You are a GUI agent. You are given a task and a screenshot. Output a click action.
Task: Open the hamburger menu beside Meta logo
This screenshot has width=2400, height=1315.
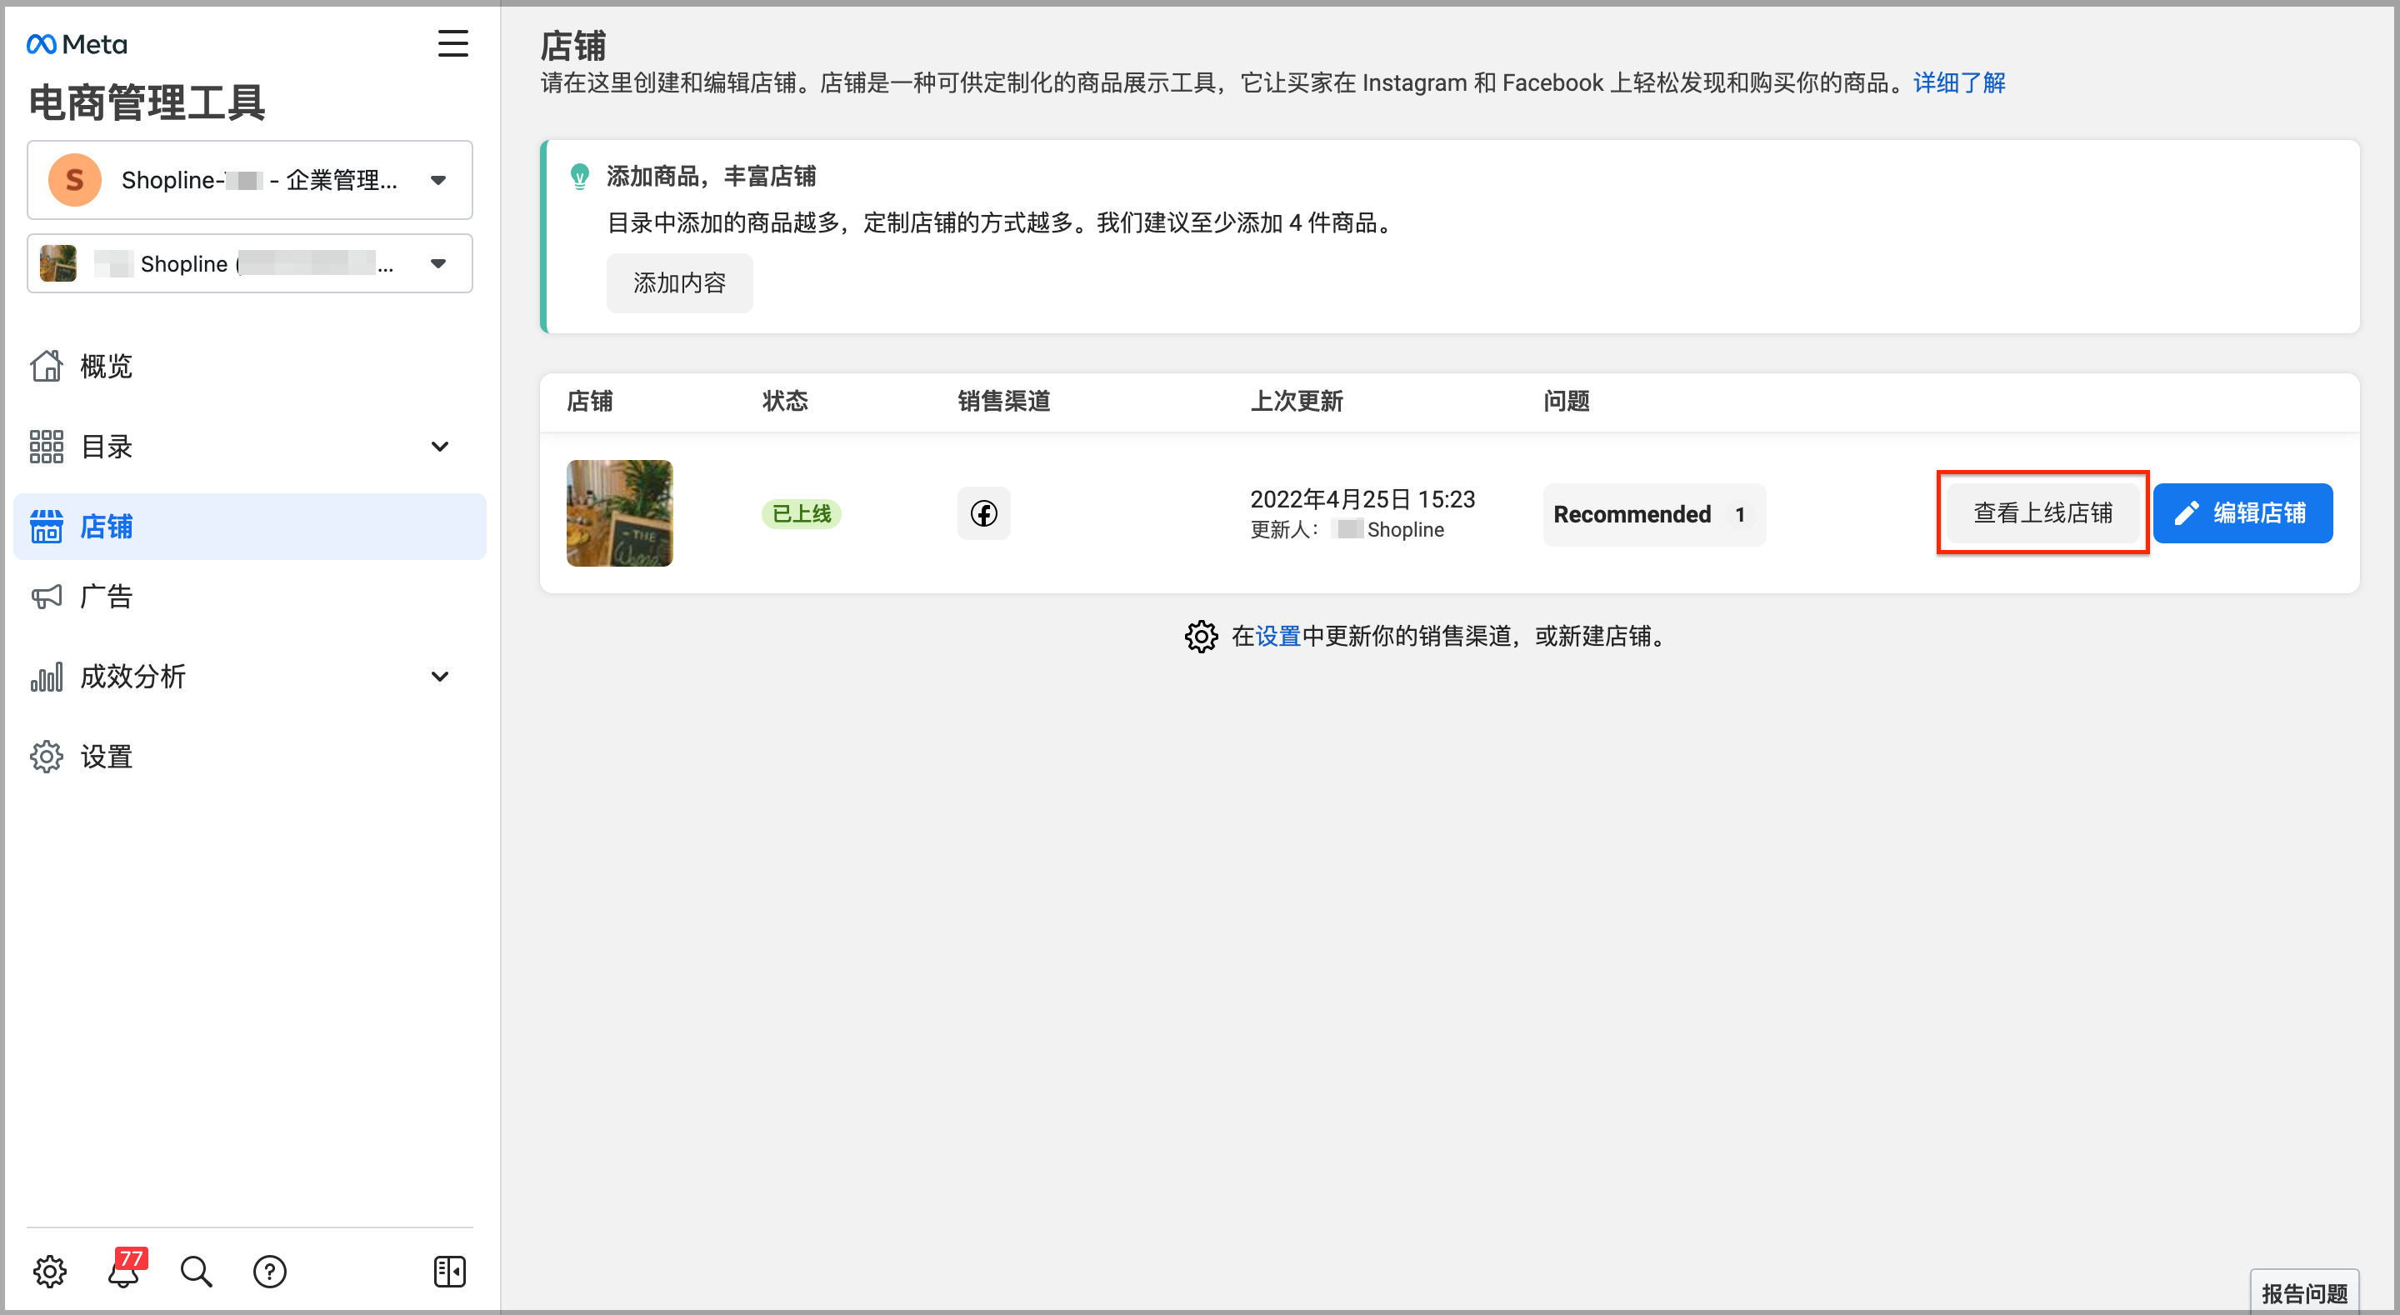point(452,44)
